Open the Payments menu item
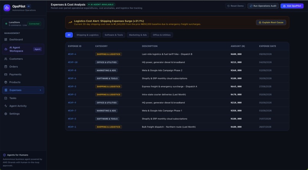This screenshot has width=308, height=170. coord(23,74)
